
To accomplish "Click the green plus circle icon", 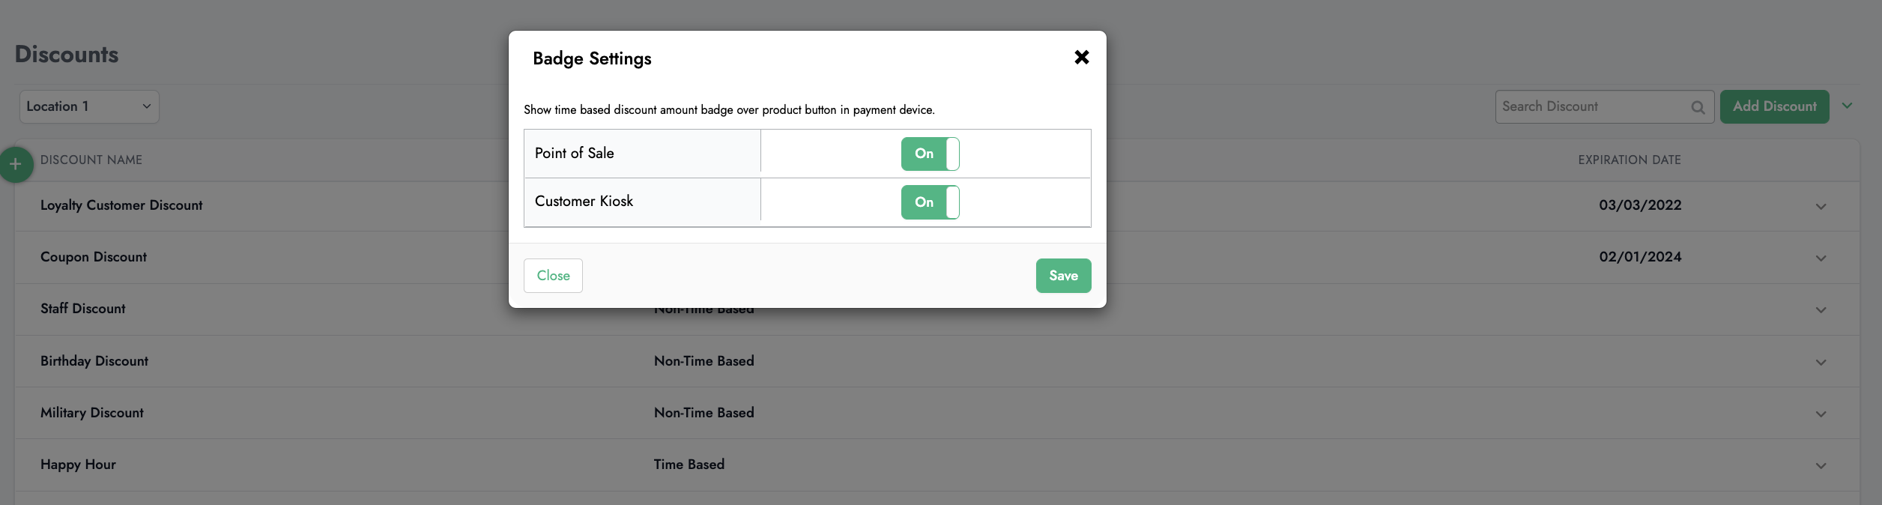I will tap(16, 164).
